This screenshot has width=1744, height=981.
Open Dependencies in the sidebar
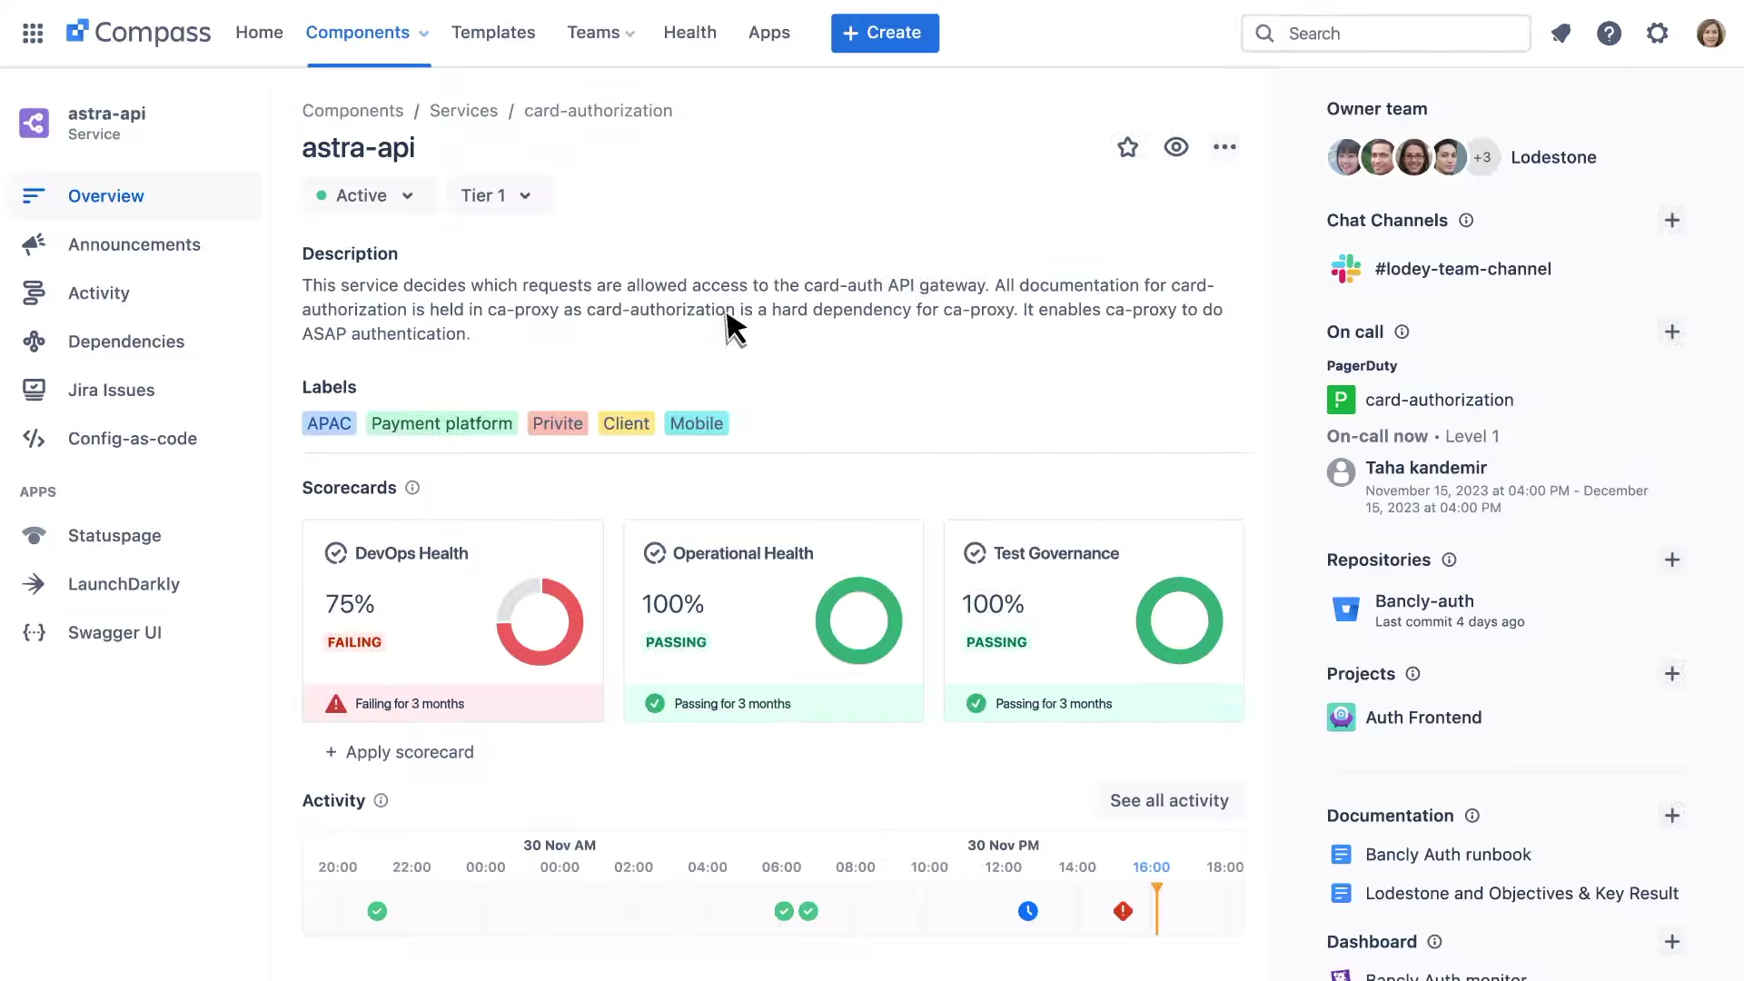(135, 342)
